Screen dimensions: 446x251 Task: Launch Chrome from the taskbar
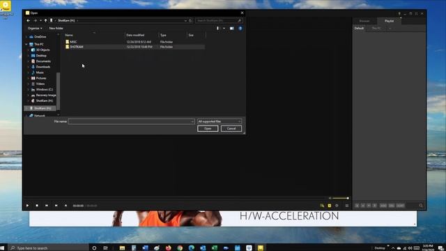click(x=180, y=248)
